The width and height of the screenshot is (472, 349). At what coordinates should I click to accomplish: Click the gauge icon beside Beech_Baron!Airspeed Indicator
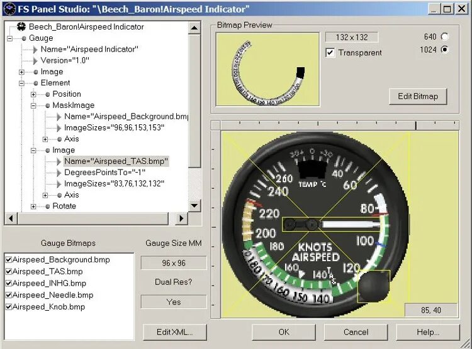click(x=21, y=27)
